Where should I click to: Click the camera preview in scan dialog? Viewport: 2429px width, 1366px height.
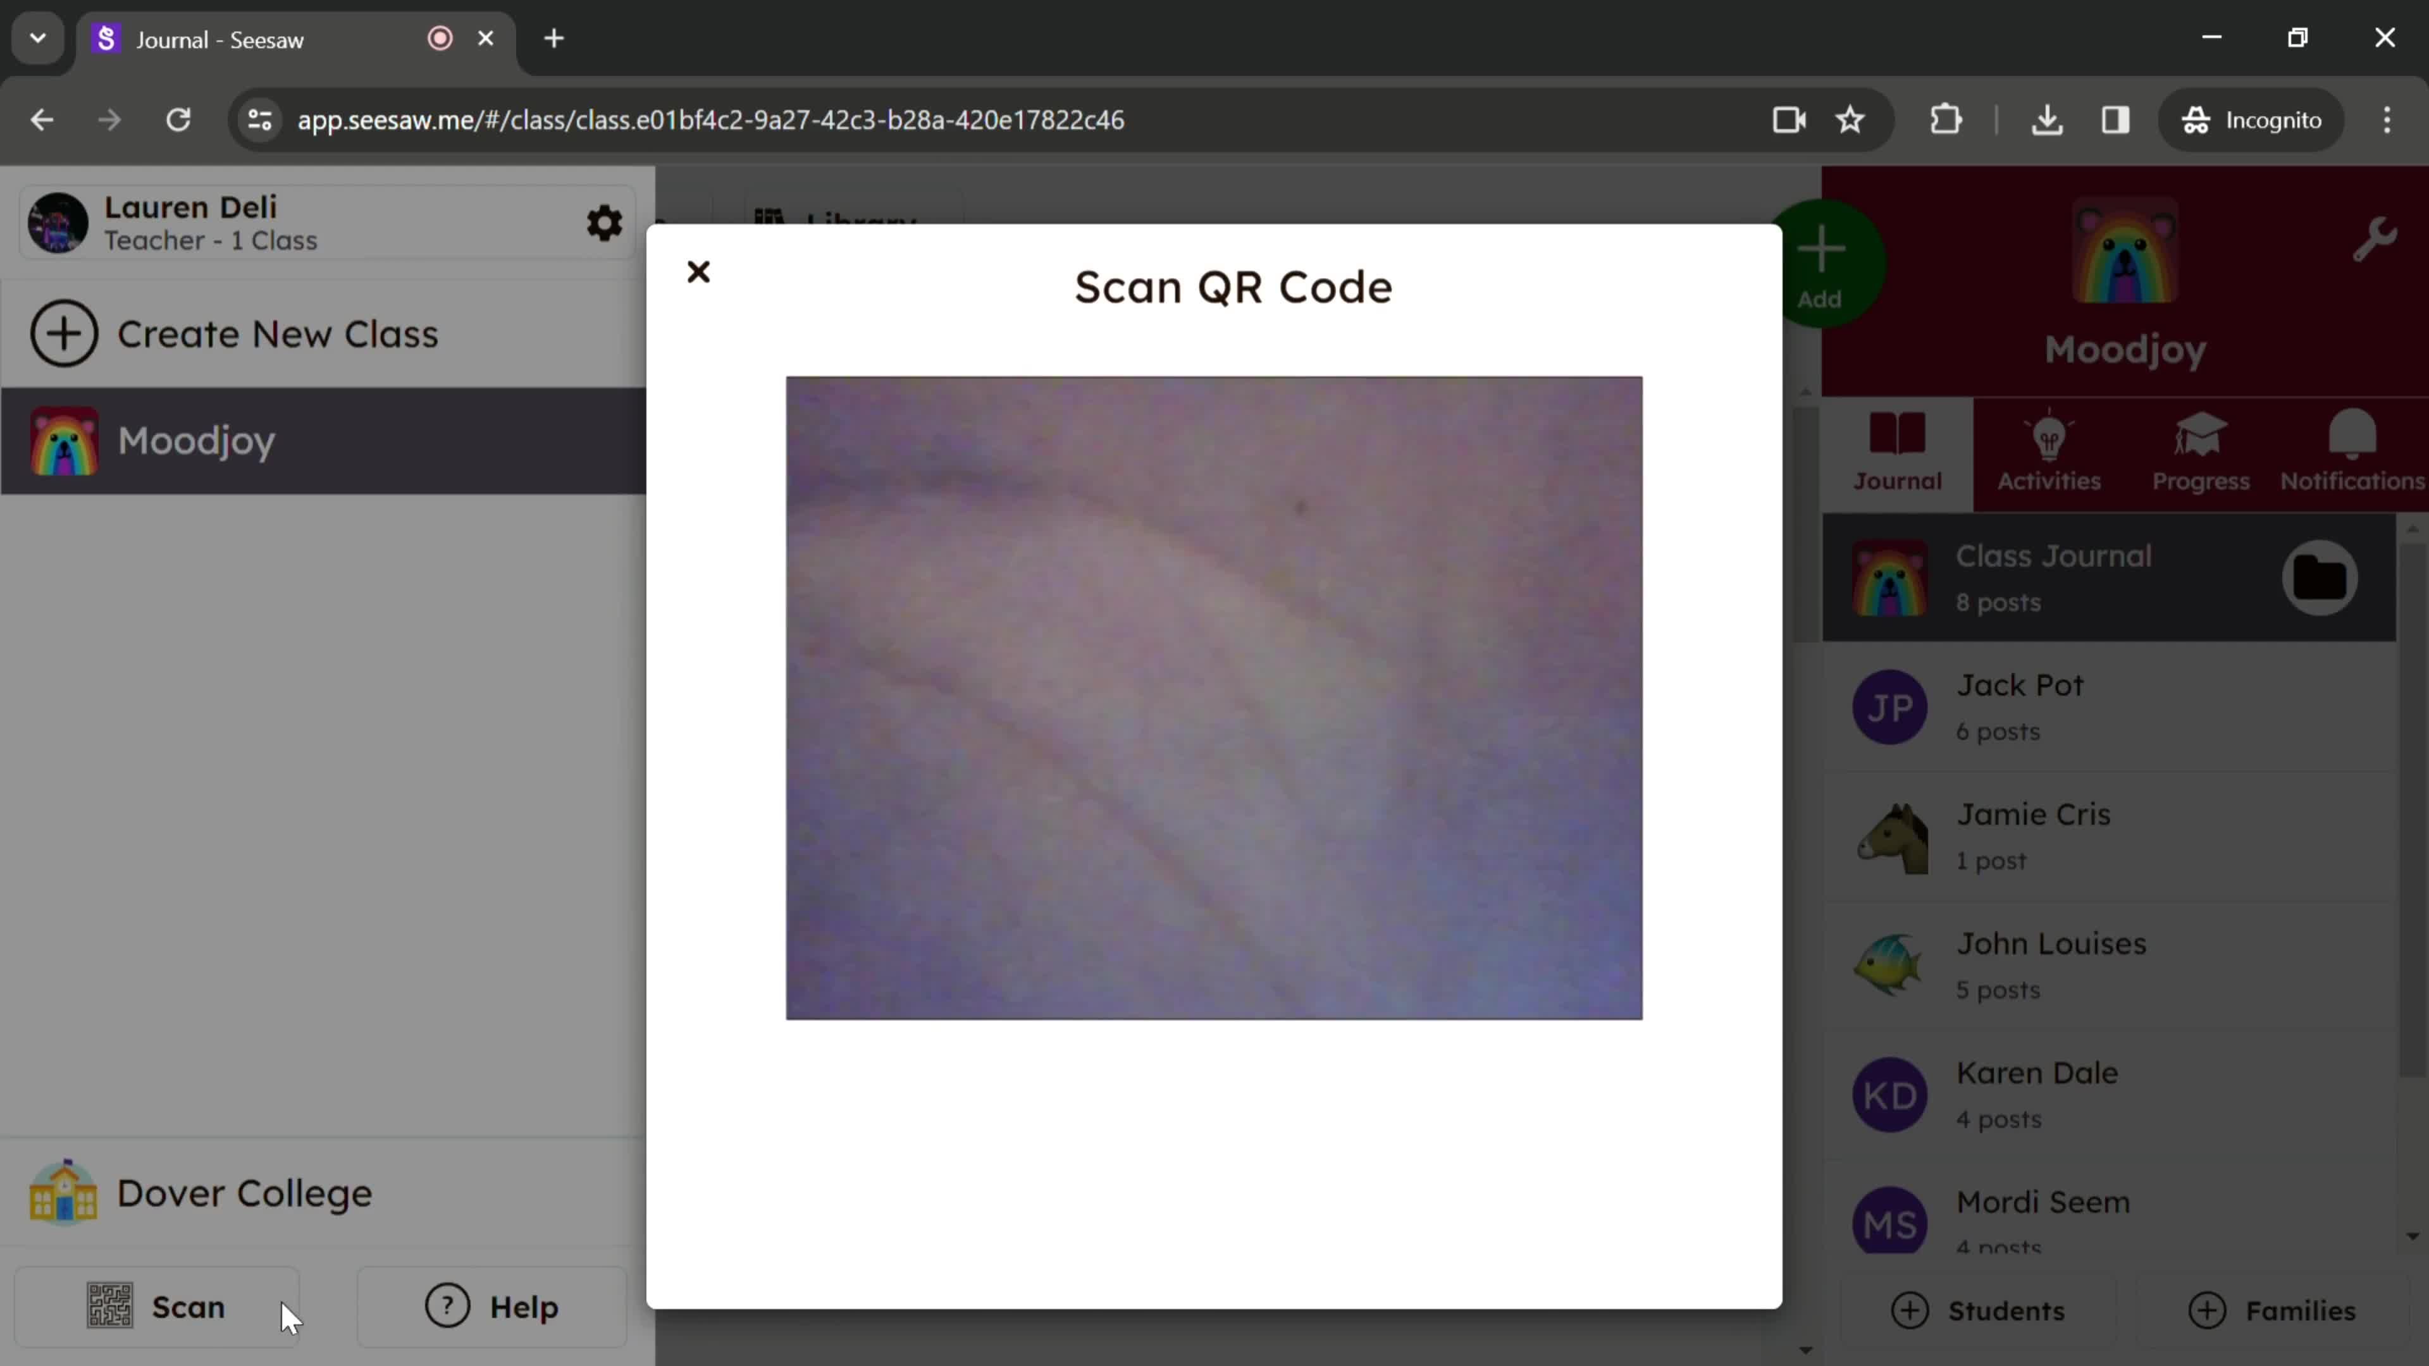(1214, 698)
